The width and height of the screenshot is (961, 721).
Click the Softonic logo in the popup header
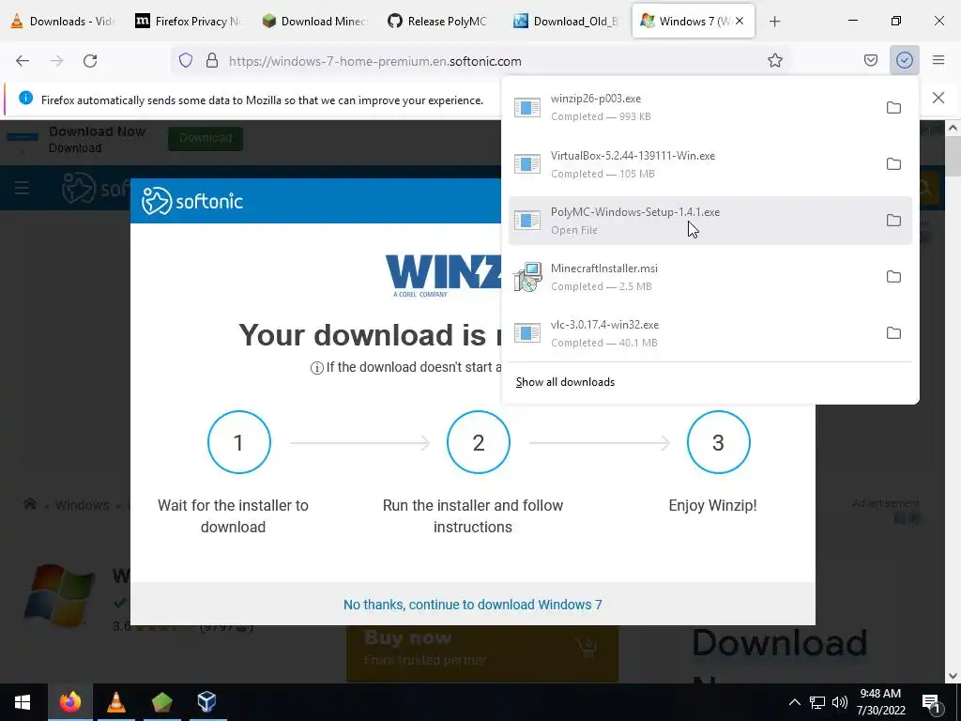click(x=191, y=201)
